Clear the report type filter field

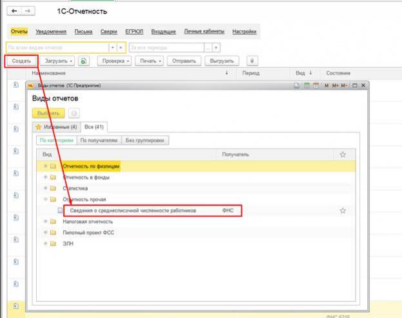121,47
